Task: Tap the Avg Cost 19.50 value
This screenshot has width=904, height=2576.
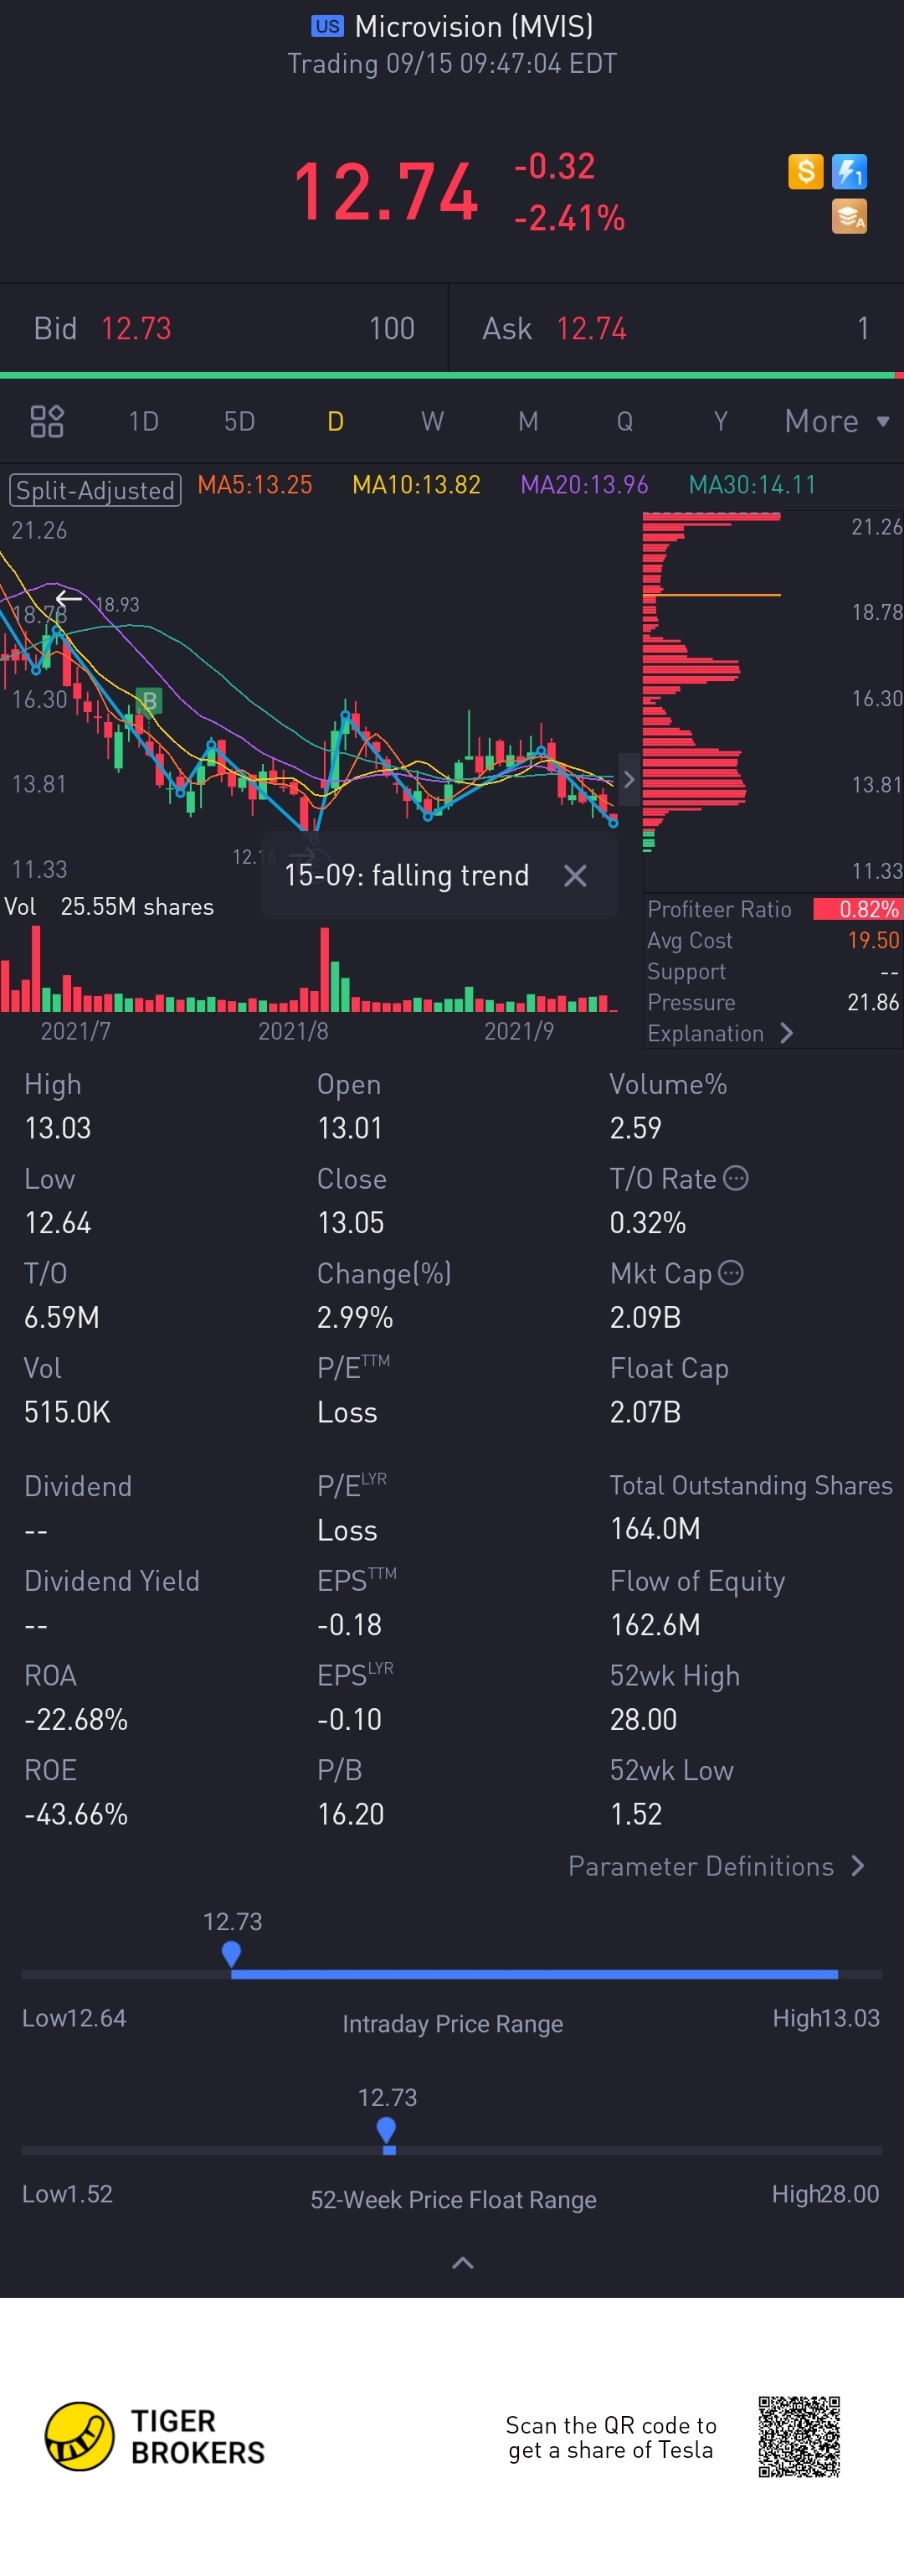Action: [873, 940]
